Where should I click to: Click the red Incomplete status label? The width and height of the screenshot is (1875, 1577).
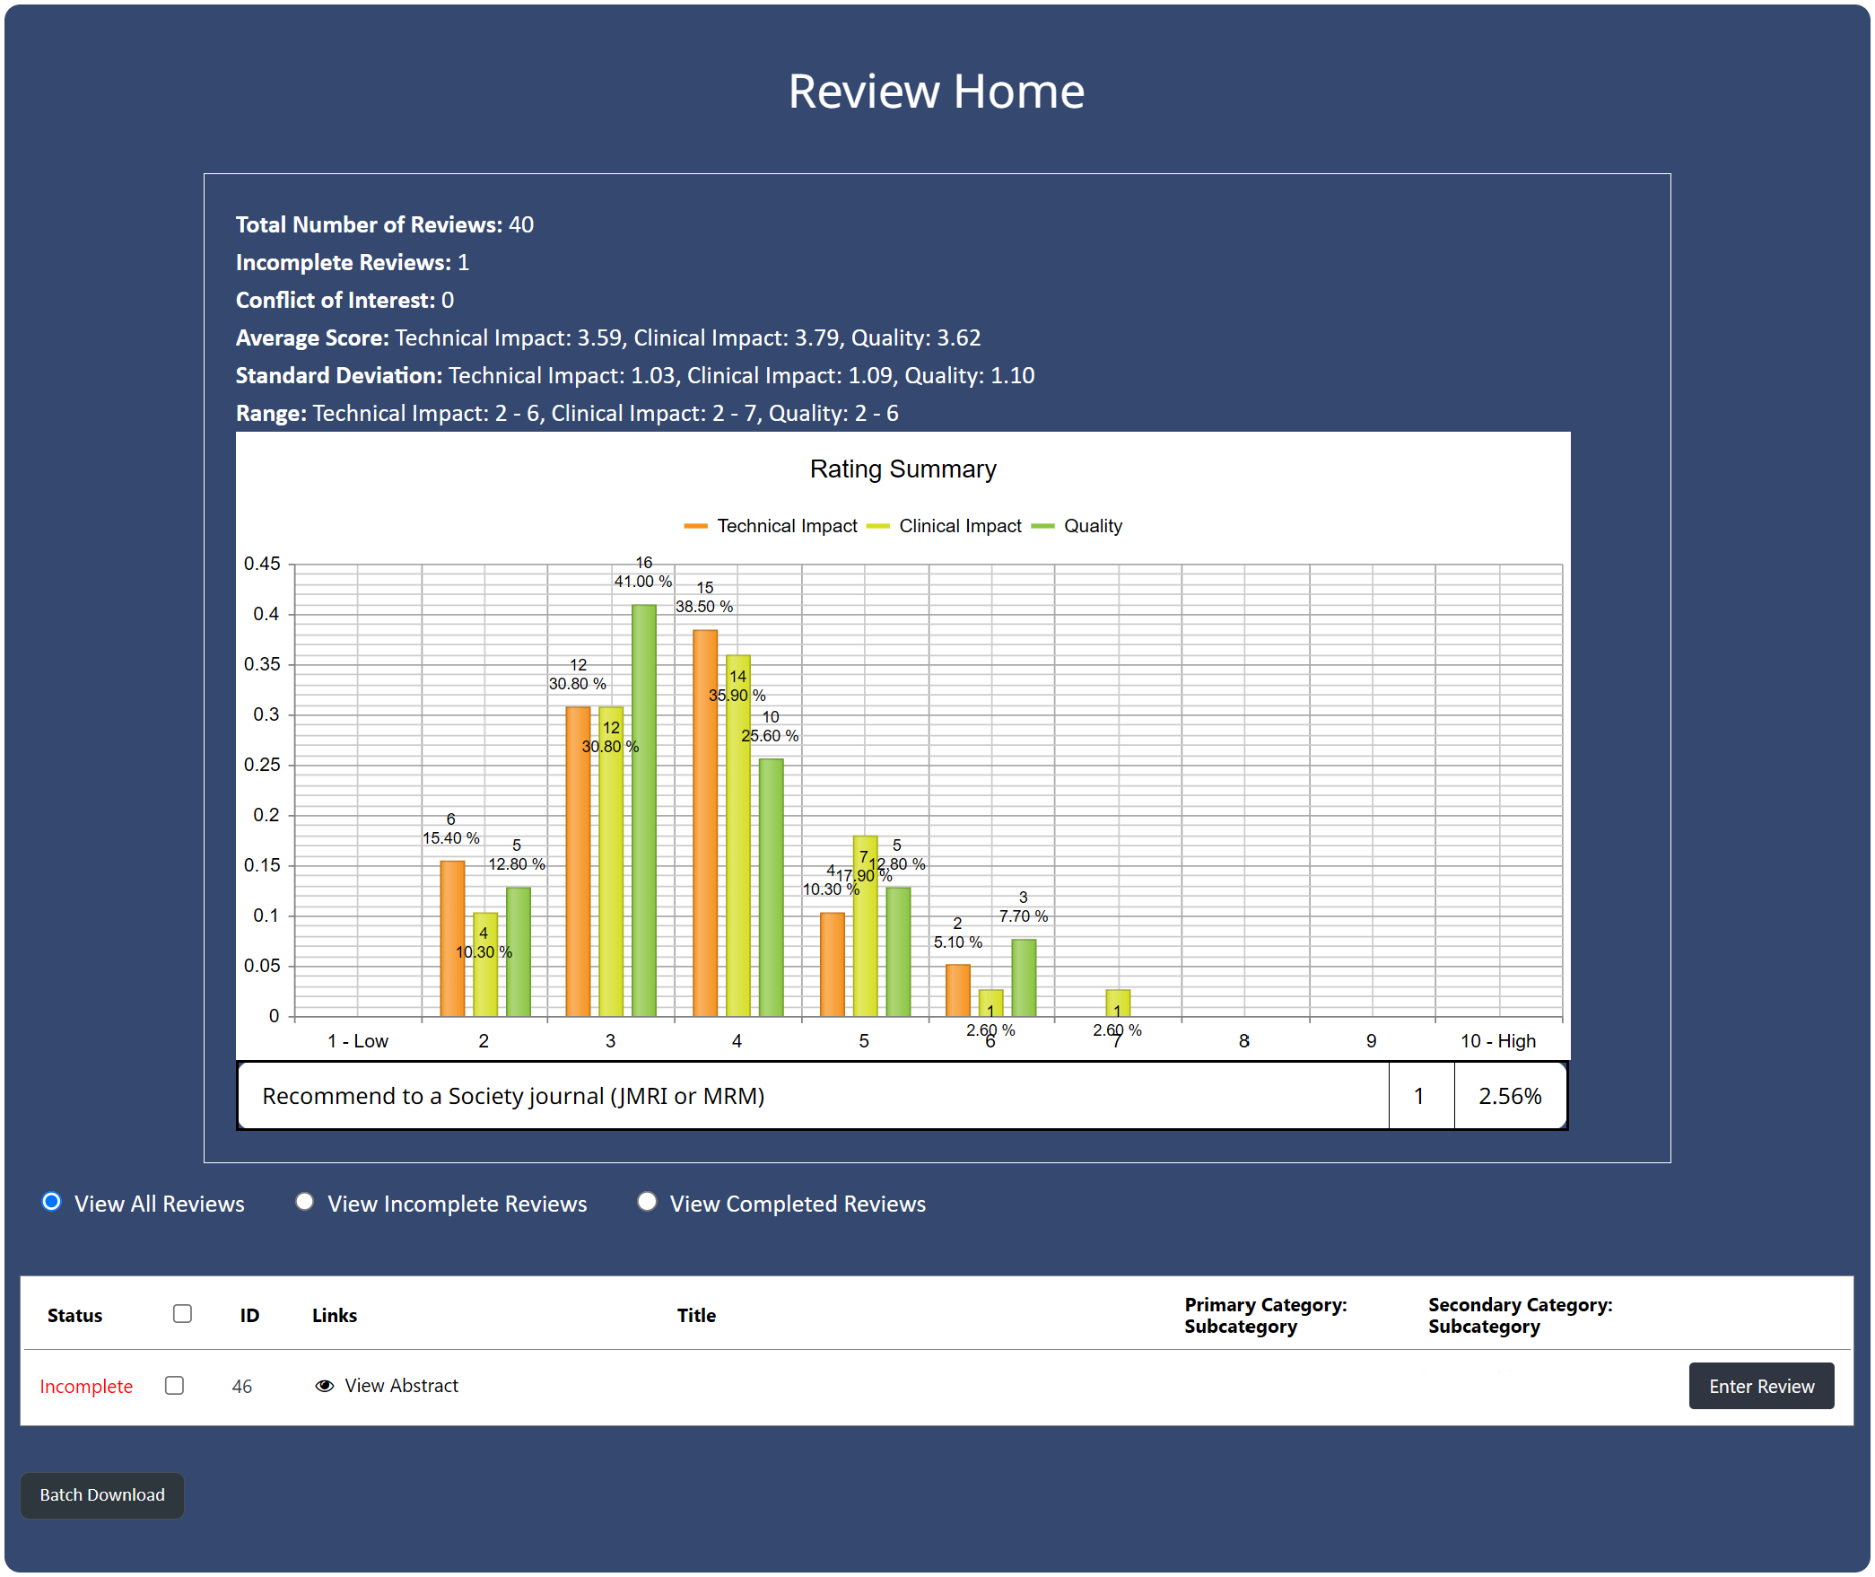[86, 1387]
